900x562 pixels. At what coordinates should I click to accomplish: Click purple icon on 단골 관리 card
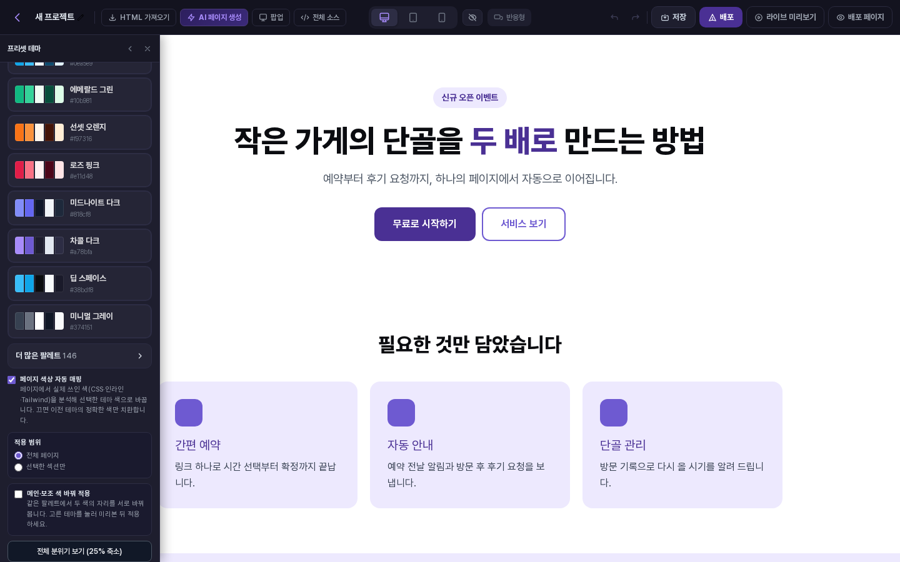coord(614,413)
